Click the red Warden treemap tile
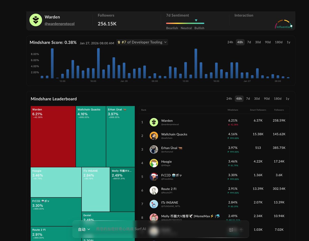 [53, 137]
